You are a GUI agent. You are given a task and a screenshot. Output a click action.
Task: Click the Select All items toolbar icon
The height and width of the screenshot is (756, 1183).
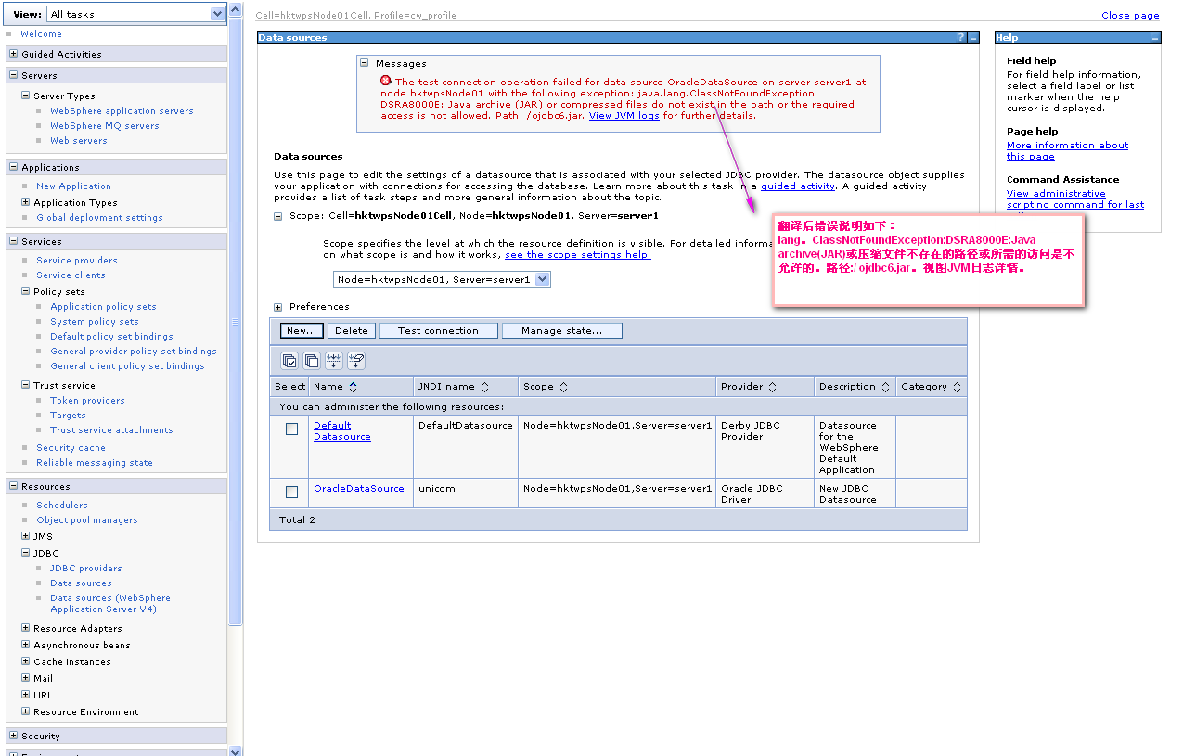point(289,361)
